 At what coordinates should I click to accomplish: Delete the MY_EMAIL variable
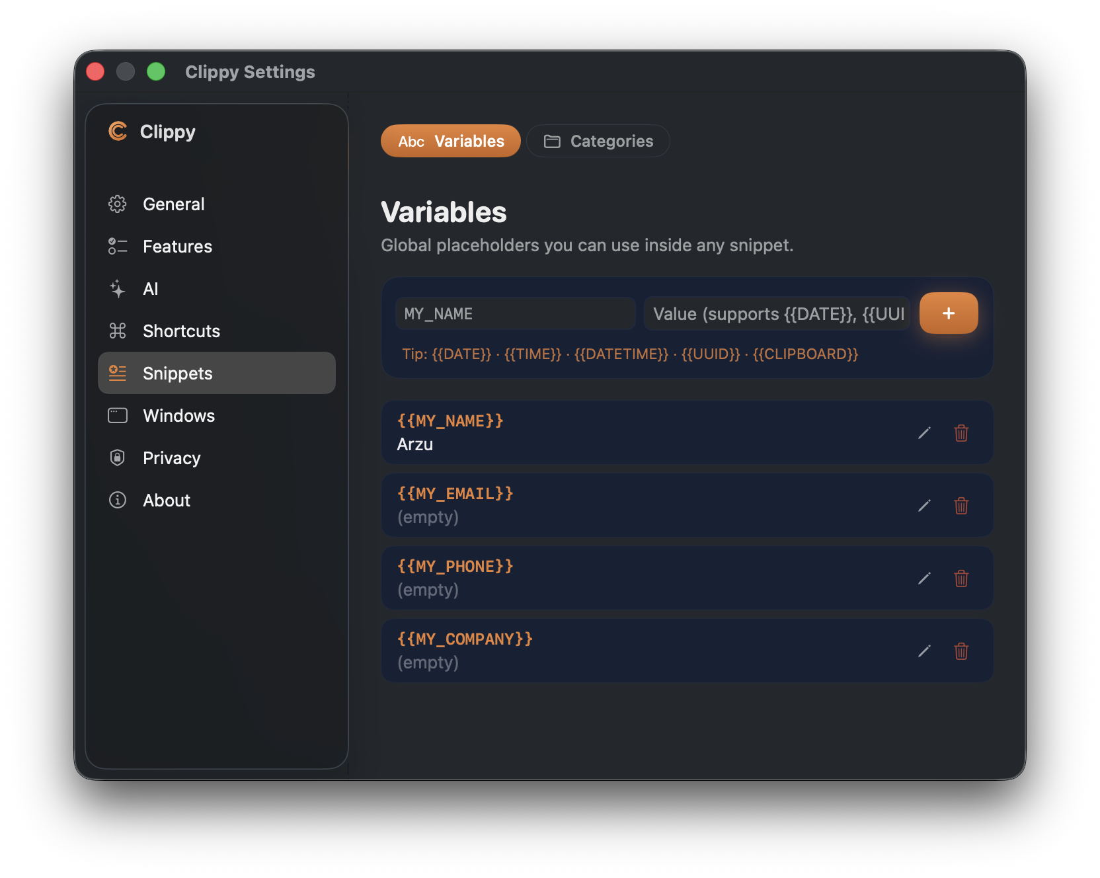pyautogui.click(x=961, y=505)
